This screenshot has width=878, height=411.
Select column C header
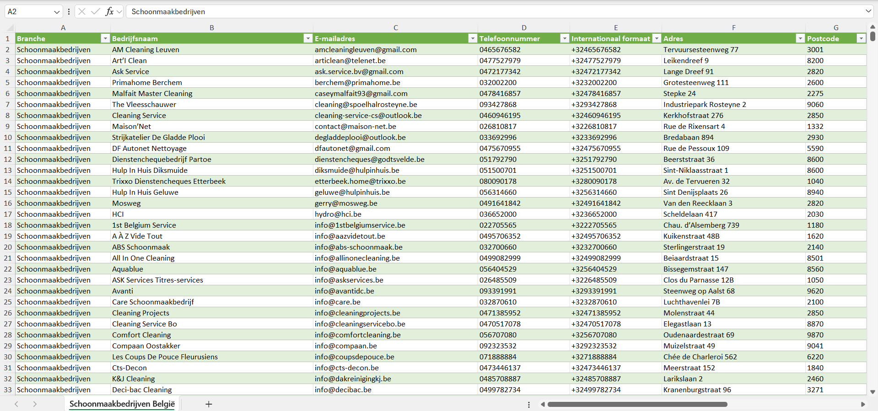[395, 27]
